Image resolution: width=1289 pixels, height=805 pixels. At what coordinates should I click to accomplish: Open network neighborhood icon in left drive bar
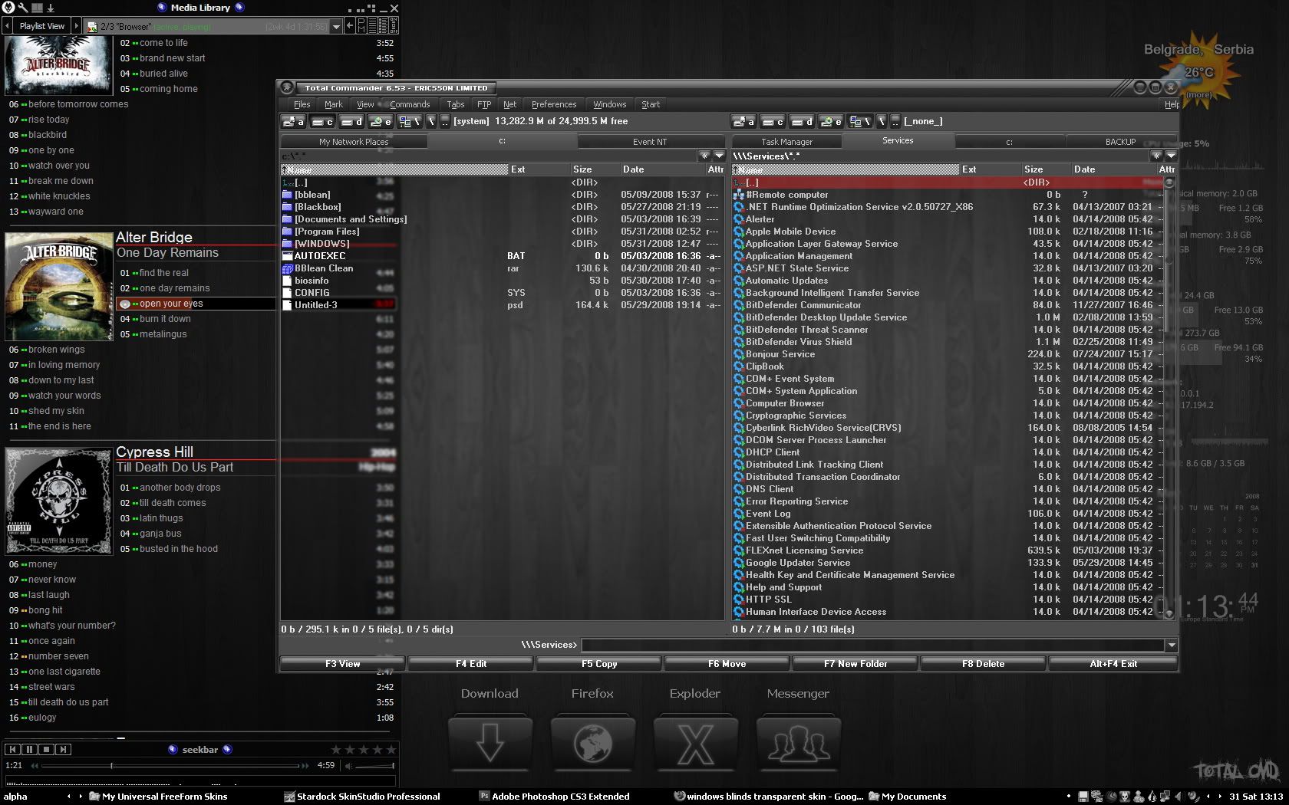point(410,121)
